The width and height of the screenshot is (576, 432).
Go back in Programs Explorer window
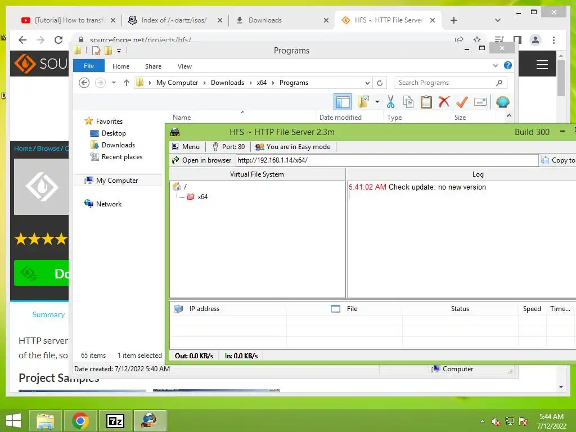[84, 83]
